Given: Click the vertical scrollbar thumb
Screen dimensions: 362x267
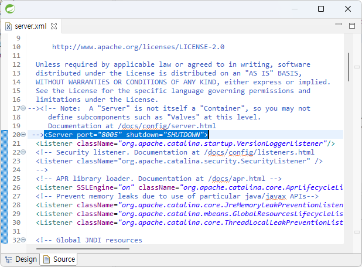Looking at the screenshot, I should (349, 67).
